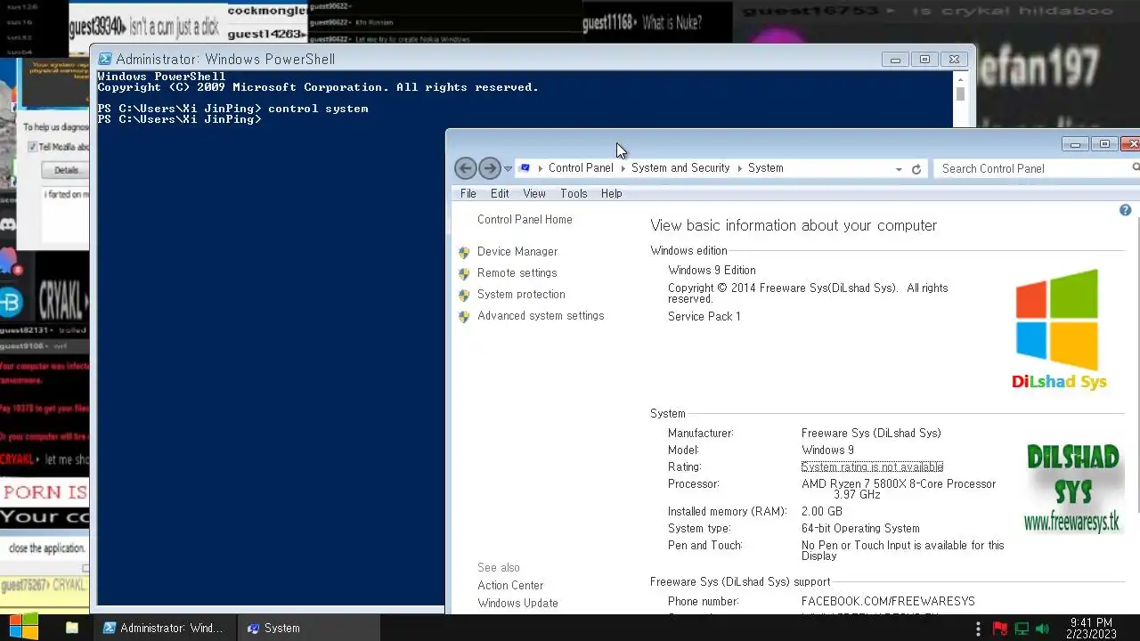Open 'System rating is not available' link
The image size is (1140, 641).
[872, 467]
